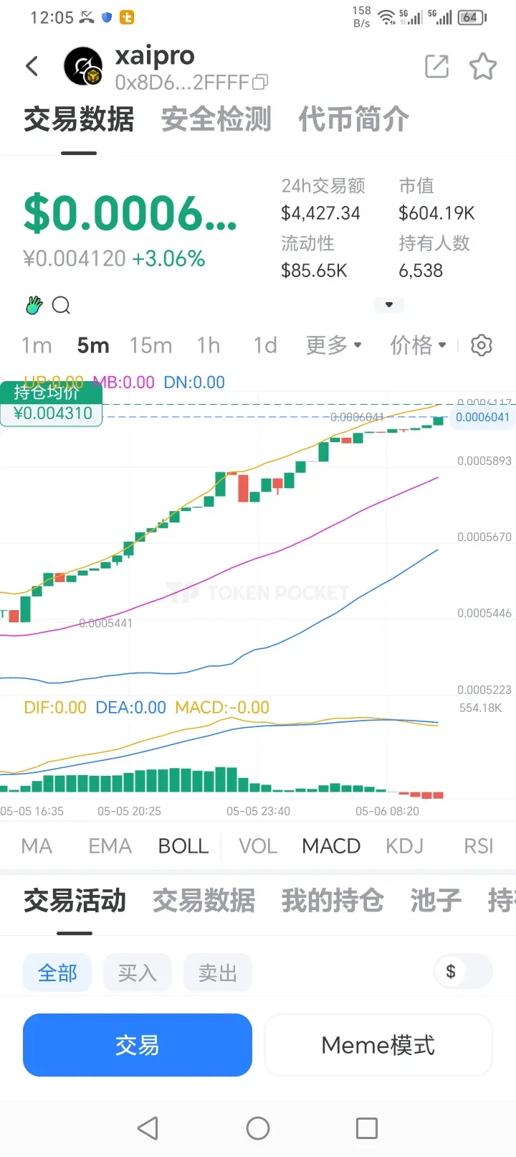Screen dimensions: 516x1157
Task: Tap the holder count 6,538
Action: coord(421,271)
